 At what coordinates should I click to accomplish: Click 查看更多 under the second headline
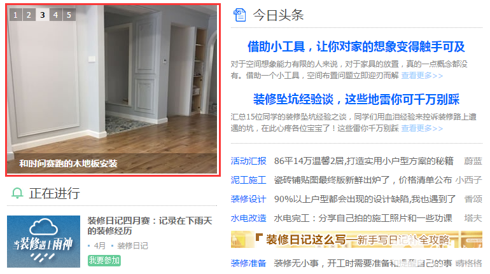point(422,128)
